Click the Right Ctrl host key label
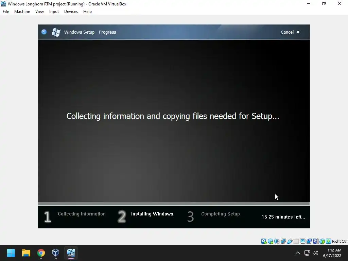Viewport: 348px width, 261px height. [340, 241]
